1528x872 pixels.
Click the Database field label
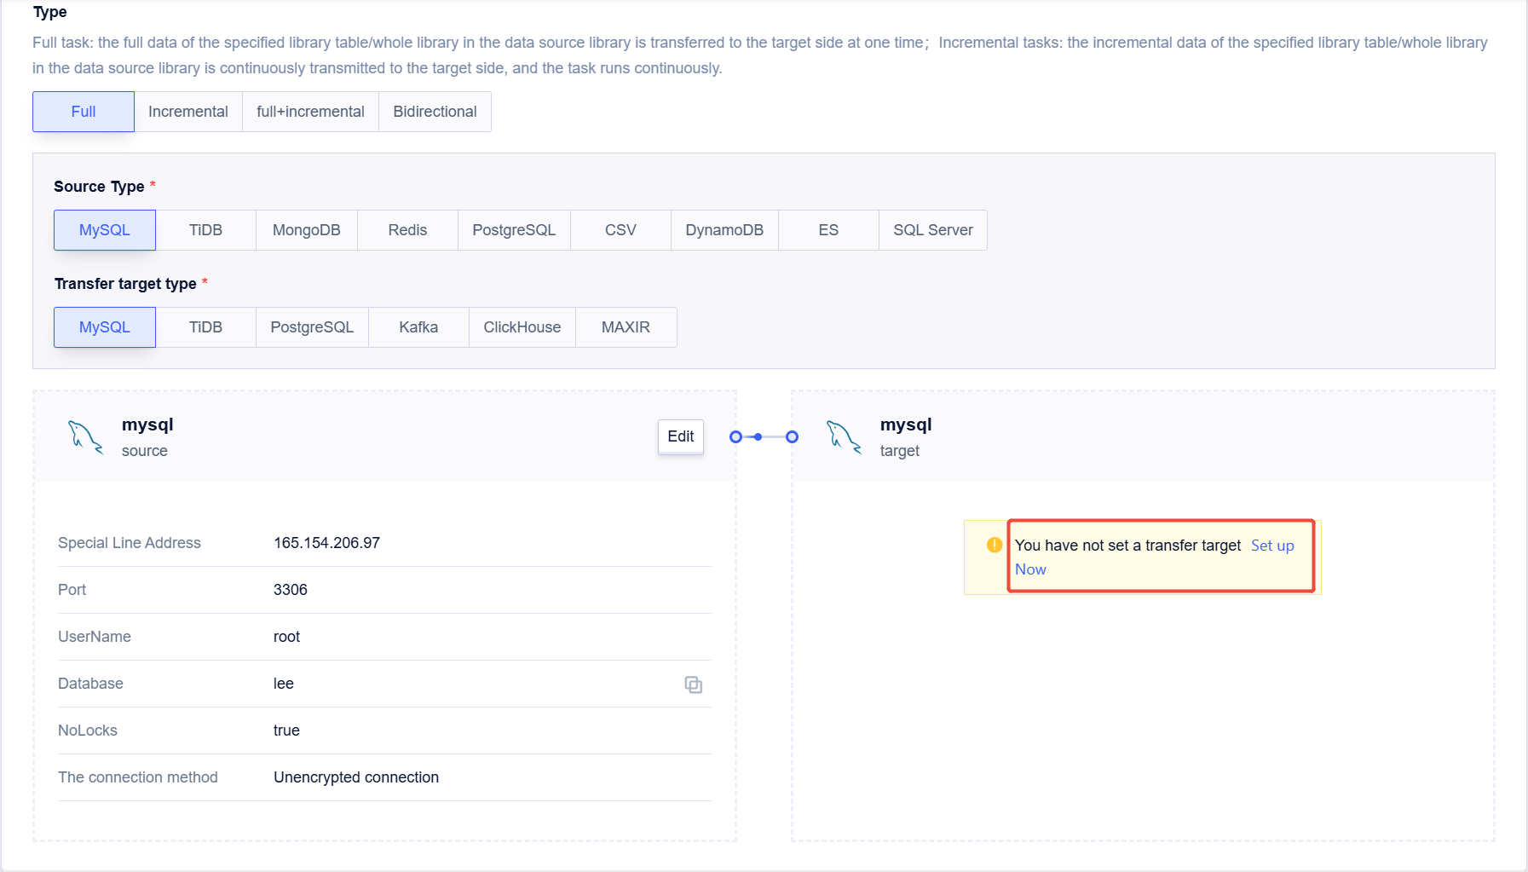click(x=90, y=684)
